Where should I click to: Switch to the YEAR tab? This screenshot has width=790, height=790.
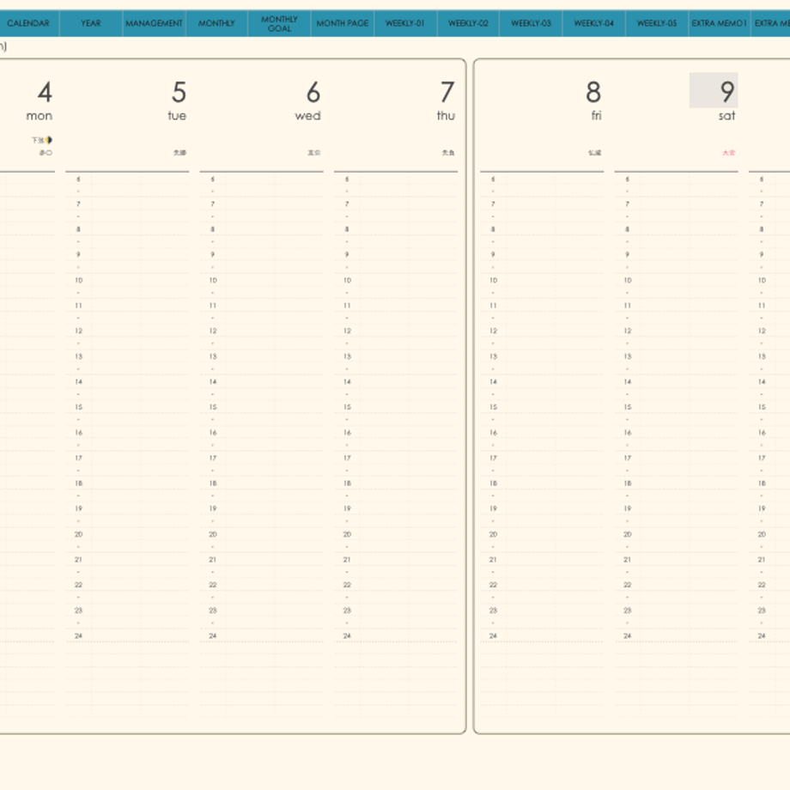(x=91, y=23)
